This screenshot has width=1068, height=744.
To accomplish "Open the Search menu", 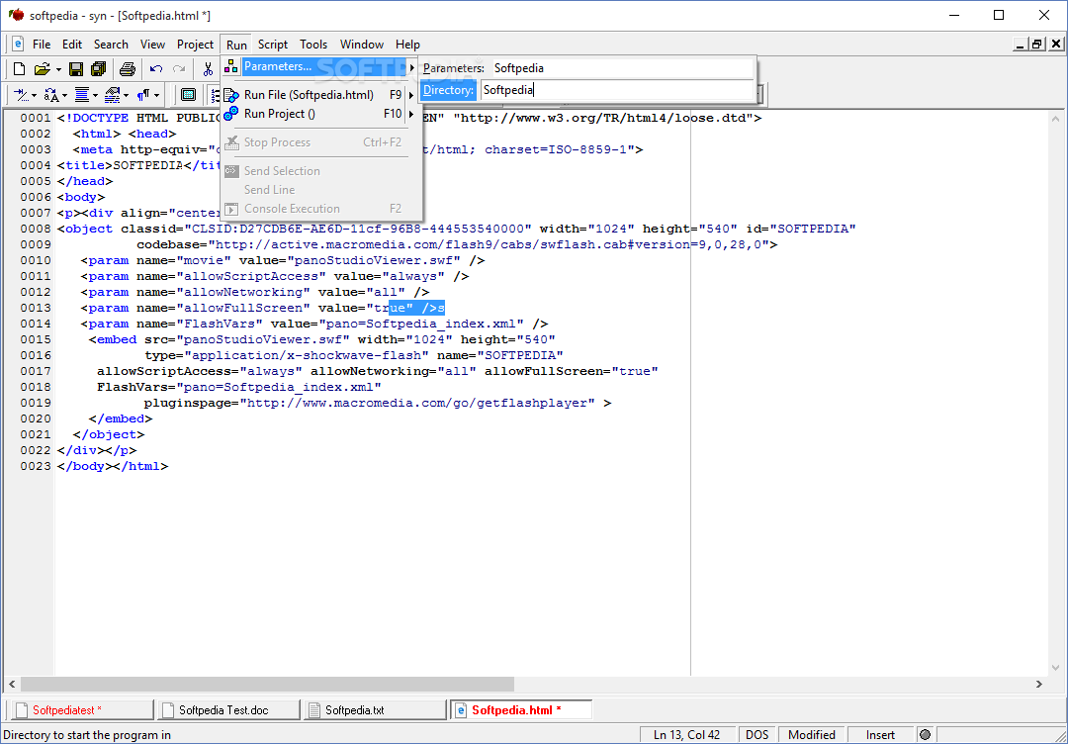I will click(111, 45).
